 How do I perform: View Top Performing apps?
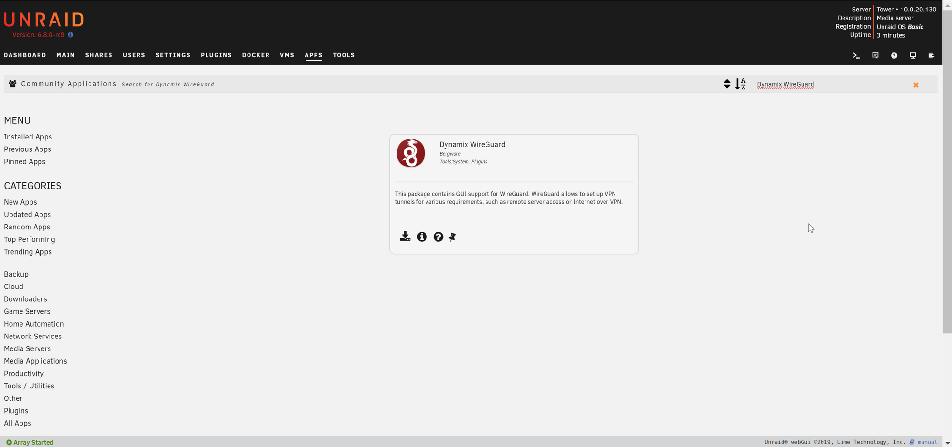tap(30, 239)
